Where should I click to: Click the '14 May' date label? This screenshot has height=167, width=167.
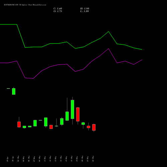point(61,159)
